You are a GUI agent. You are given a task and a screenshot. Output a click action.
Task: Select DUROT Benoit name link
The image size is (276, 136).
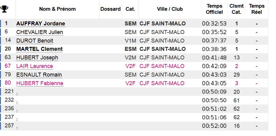(x=35, y=41)
